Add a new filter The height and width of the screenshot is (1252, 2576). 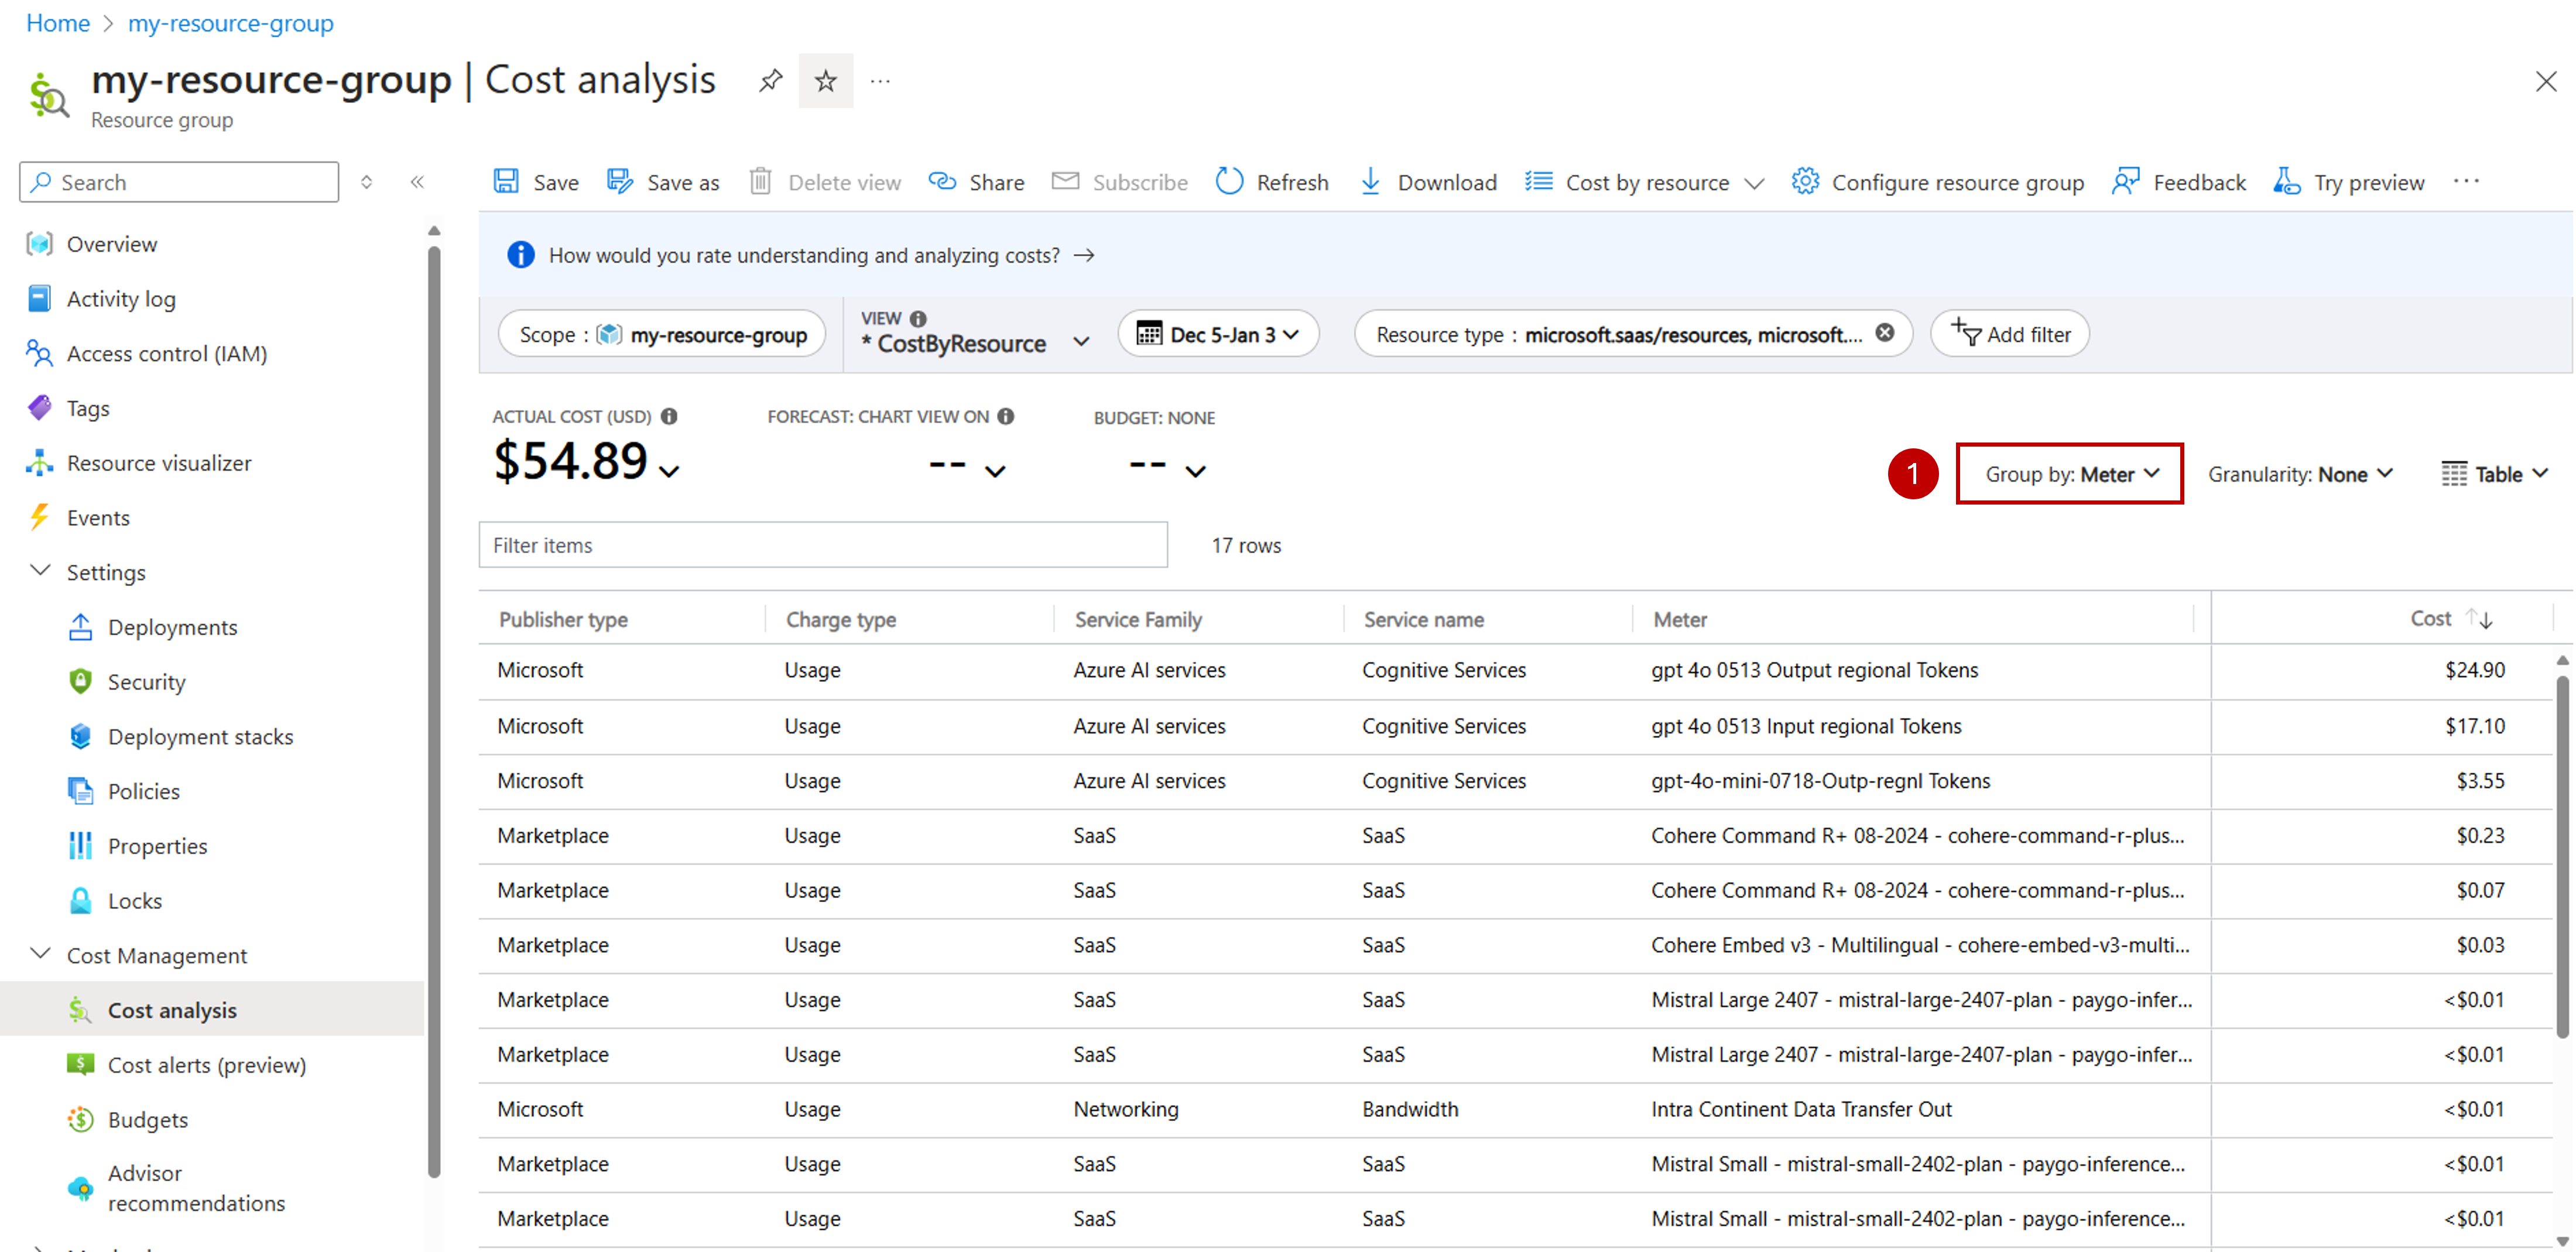(x=2008, y=334)
